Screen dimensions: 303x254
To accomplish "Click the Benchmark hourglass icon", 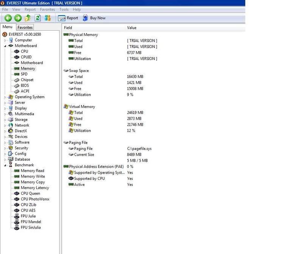I will 11,165.
